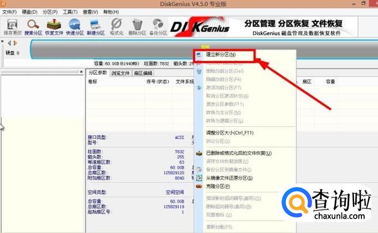Image resolution: width=378 pixels, height=233 pixels.
Task: Go to next disk with right arrow
Action: (x=15, y=43)
